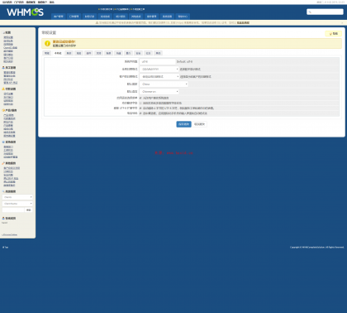The image size is (347, 313).
Task: Uncheck the last checkbox above the Save button
Action: [x=140, y=113]
